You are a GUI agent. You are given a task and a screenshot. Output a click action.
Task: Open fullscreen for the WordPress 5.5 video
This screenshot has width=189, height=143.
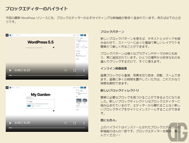click(x=75, y=70)
